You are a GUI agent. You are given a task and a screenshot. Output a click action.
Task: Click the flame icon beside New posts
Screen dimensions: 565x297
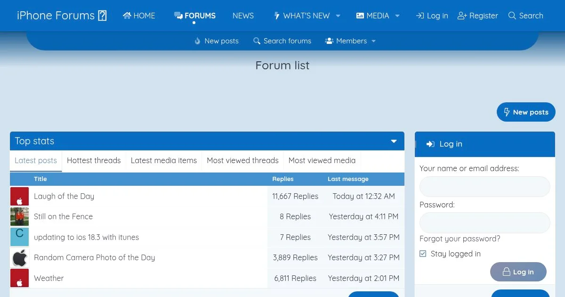(x=198, y=41)
